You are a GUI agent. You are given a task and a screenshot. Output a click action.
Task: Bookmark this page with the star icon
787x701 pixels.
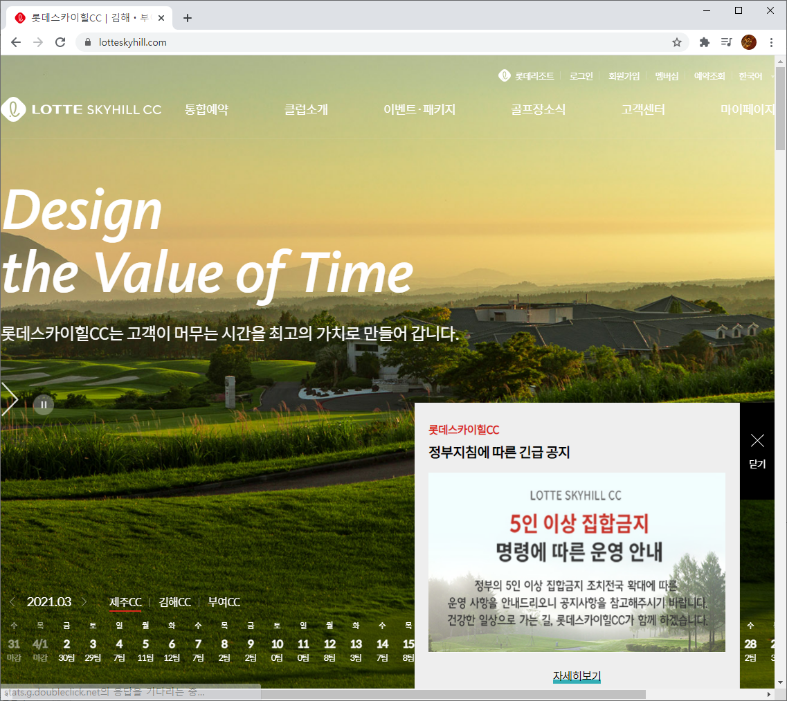point(676,42)
